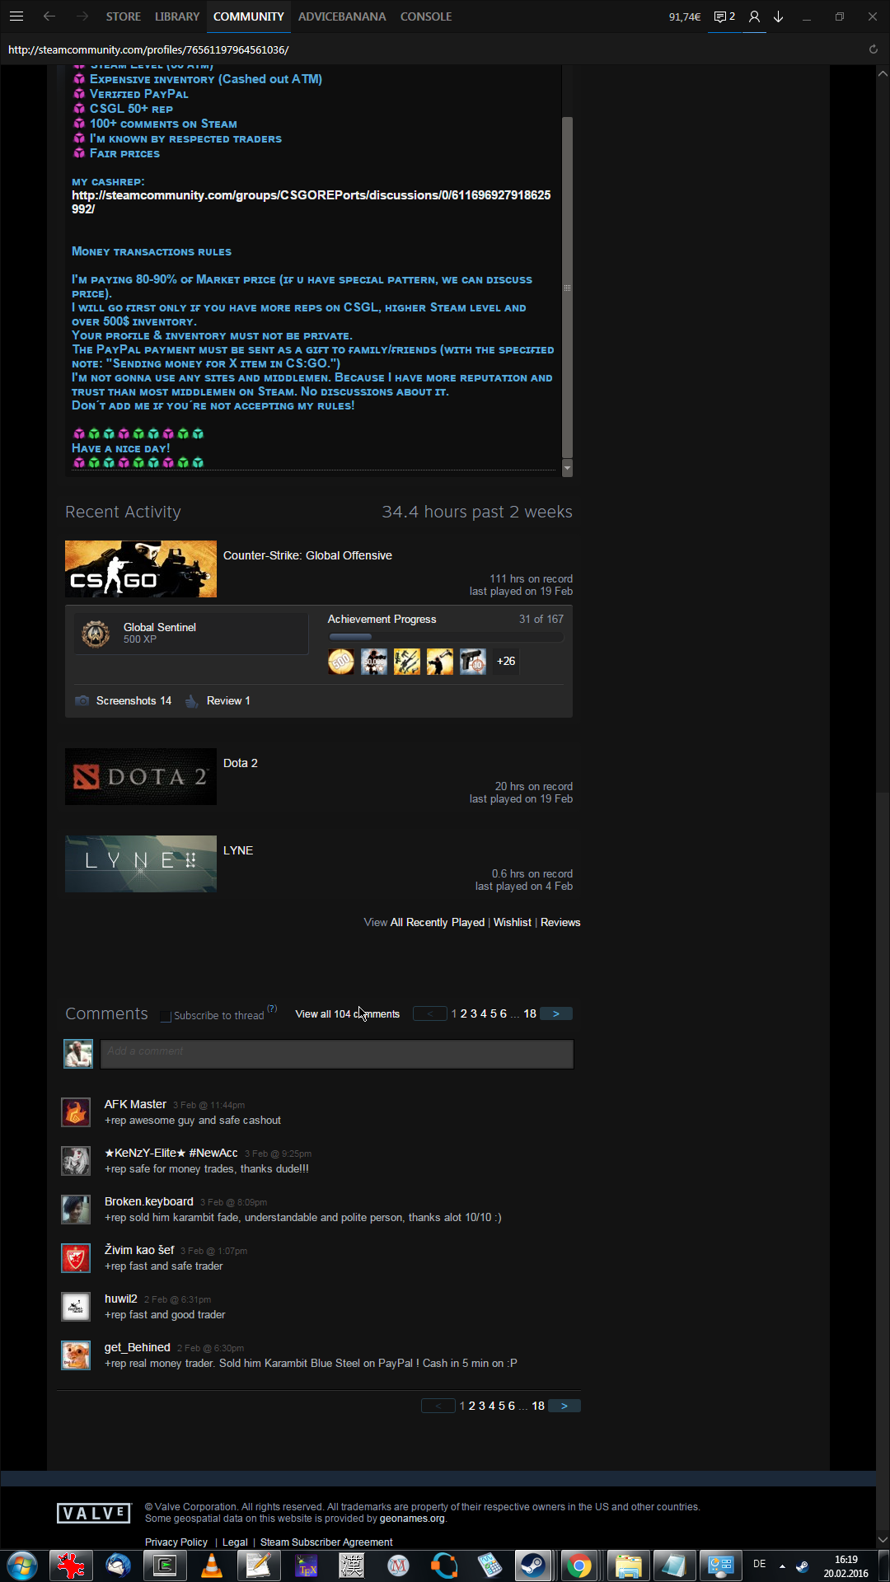Open the Counter-Strike game thumbnail
Viewport: 890px width, 1582px height.
tap(141, 569)
